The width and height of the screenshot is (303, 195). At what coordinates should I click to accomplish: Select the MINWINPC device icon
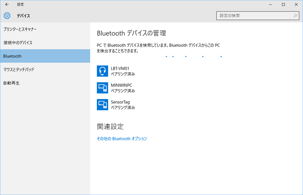pos(102,88)
